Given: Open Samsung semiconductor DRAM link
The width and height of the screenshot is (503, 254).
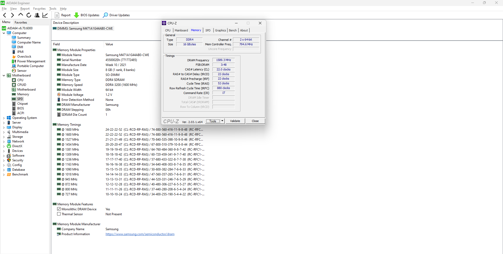Looking at the screenshot, I should pyautogui.click(x=140, y=234).
